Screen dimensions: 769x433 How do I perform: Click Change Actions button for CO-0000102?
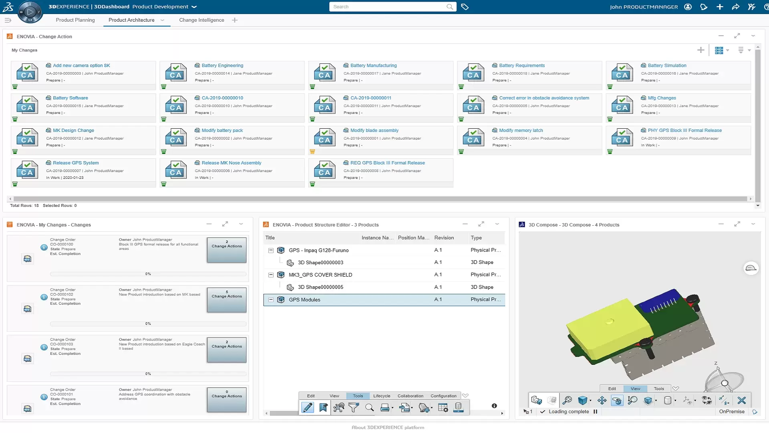pyautogui.click(x=227, y=299)
